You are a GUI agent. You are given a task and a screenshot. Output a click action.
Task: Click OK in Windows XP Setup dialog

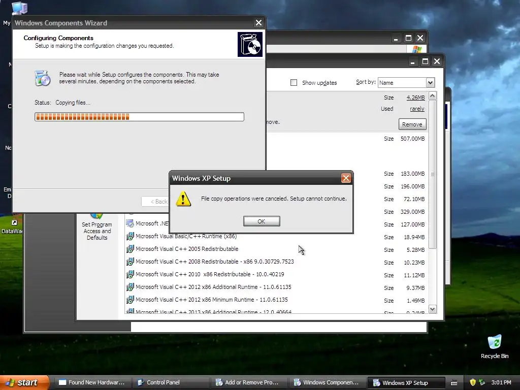[x=262, y=221]
